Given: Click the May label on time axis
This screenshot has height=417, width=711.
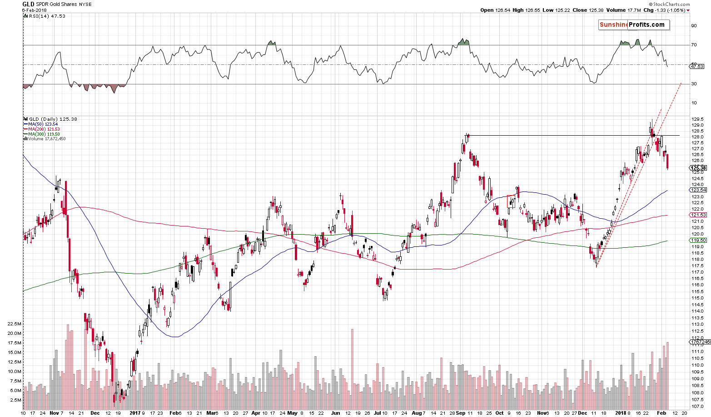Looking at the screenshot, I should 292,413.
